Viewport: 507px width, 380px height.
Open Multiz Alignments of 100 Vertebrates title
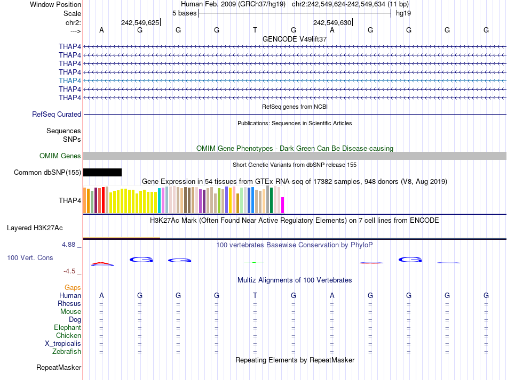tap(295, 280)
